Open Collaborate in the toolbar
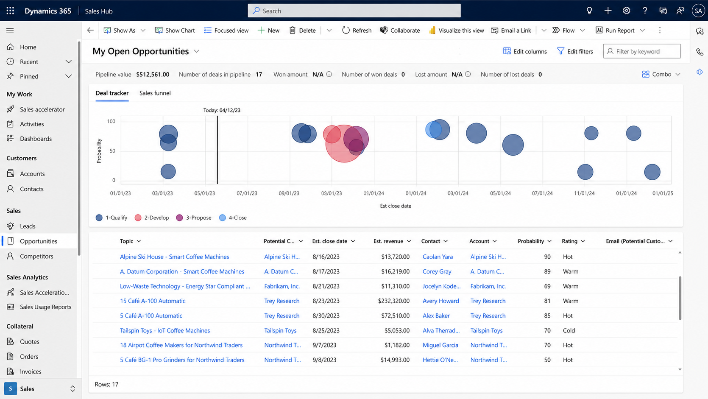The height and width of the screenshot is (399, 708). (400, 30)
